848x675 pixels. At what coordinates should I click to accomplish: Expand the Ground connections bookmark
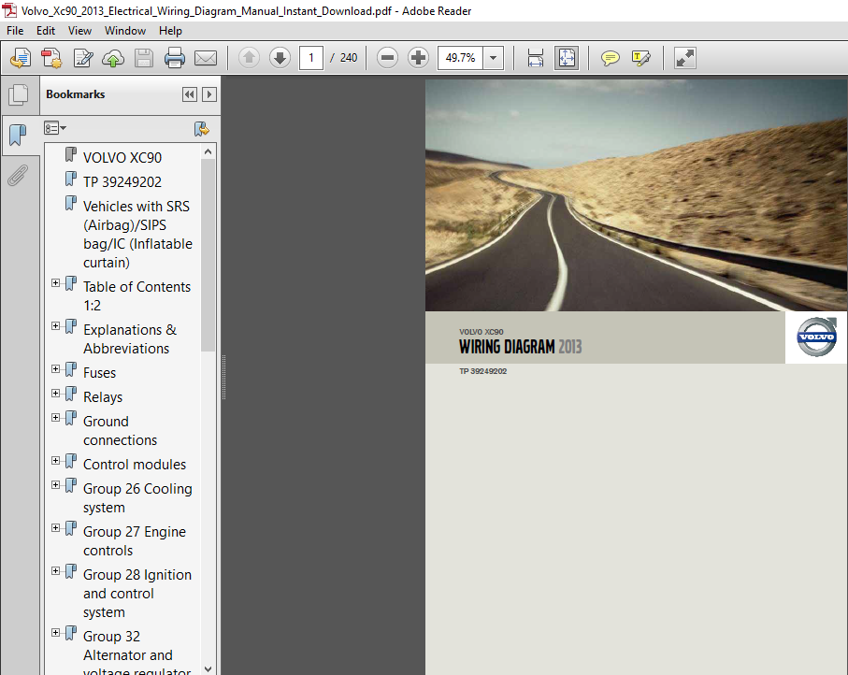(55, 418)
